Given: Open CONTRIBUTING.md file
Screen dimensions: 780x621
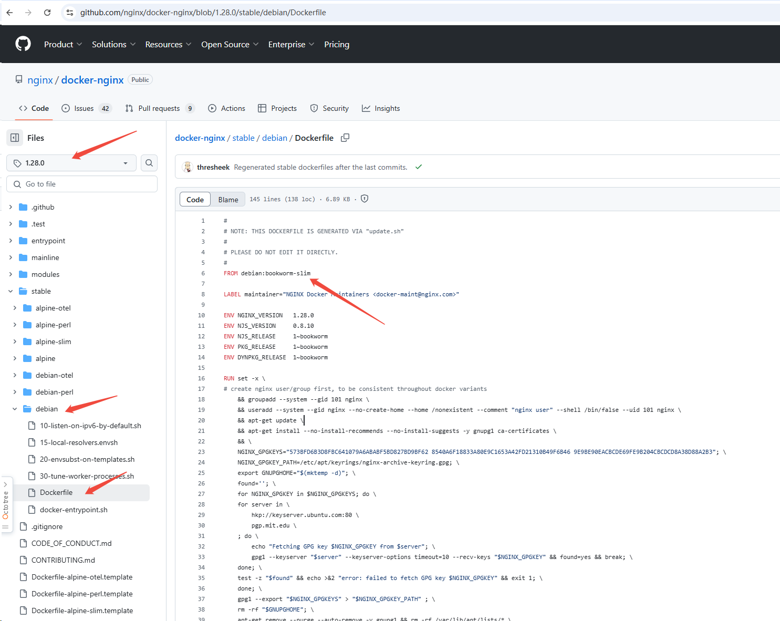Looking at the screenshot, I should [x=63, y=560].
